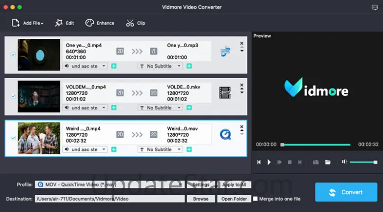Open subtitle dropdown for One y...0.mp3 row
The width and height of the screenshot is (383, 212).
(x=160, y=66)
